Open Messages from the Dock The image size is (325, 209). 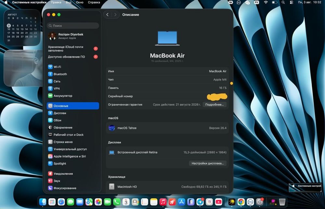pyautogui.click(x=71, y=202)
